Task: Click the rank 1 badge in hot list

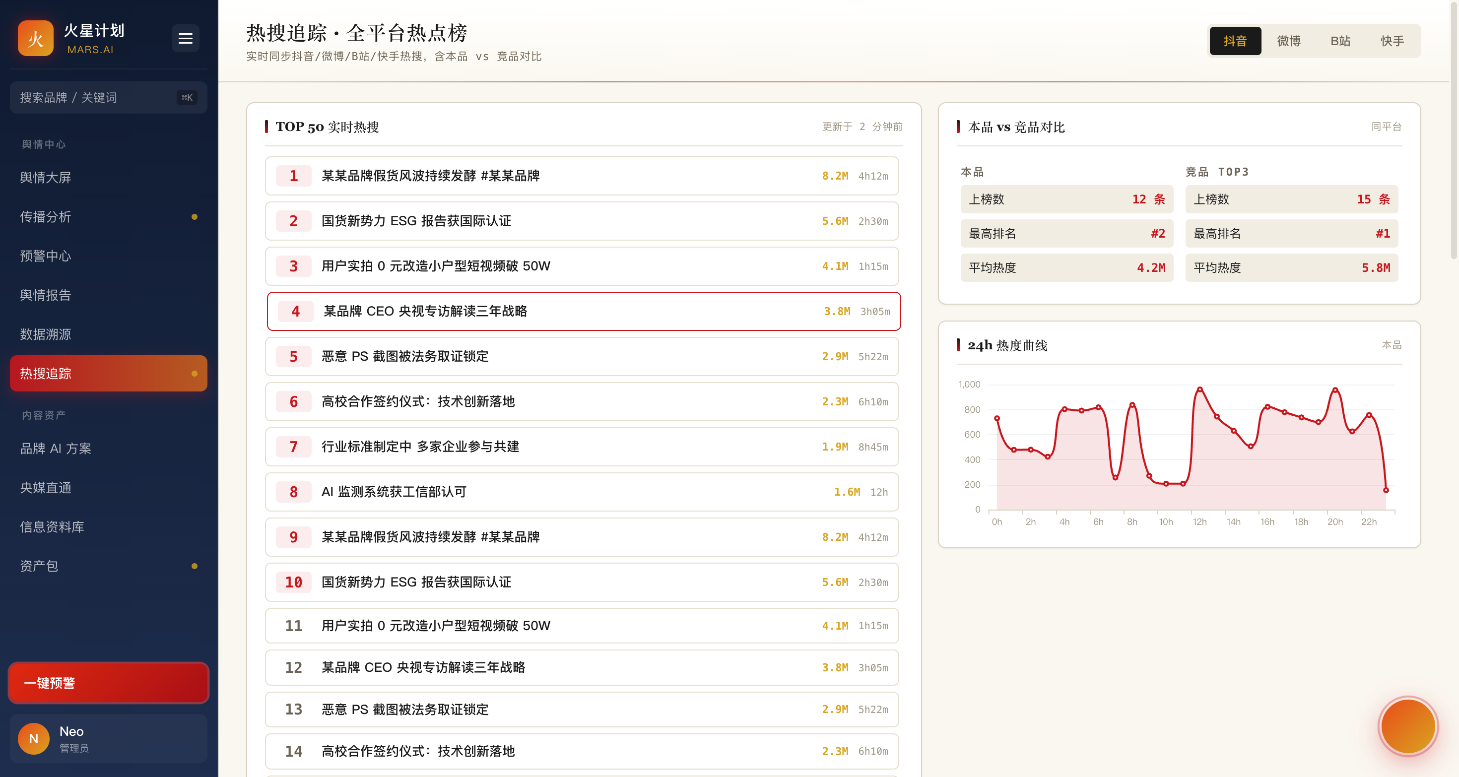Action: [x=293, y=176]
